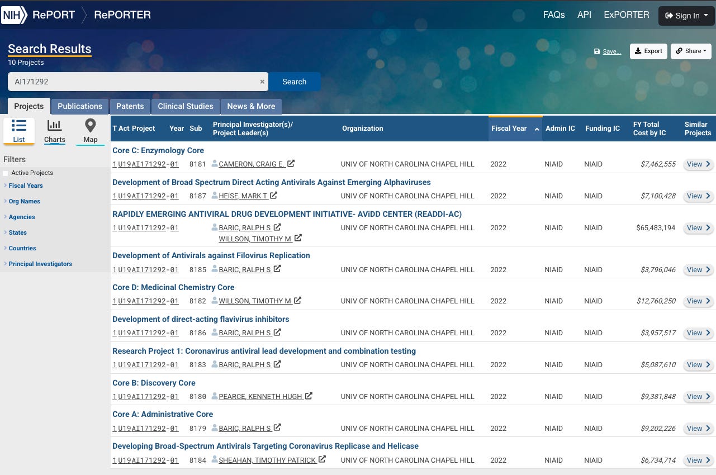Expand the Countries filter
Screen dimensions: 716x475
20,248
